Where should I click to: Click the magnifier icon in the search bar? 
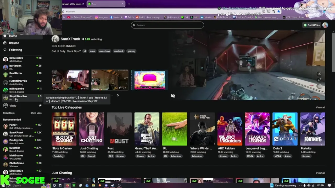pos(134,25)
